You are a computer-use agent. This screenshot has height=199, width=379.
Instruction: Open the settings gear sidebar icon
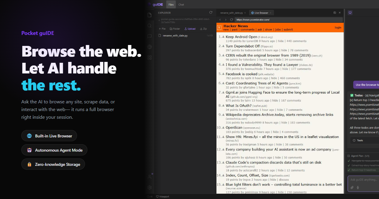point(150,187)
